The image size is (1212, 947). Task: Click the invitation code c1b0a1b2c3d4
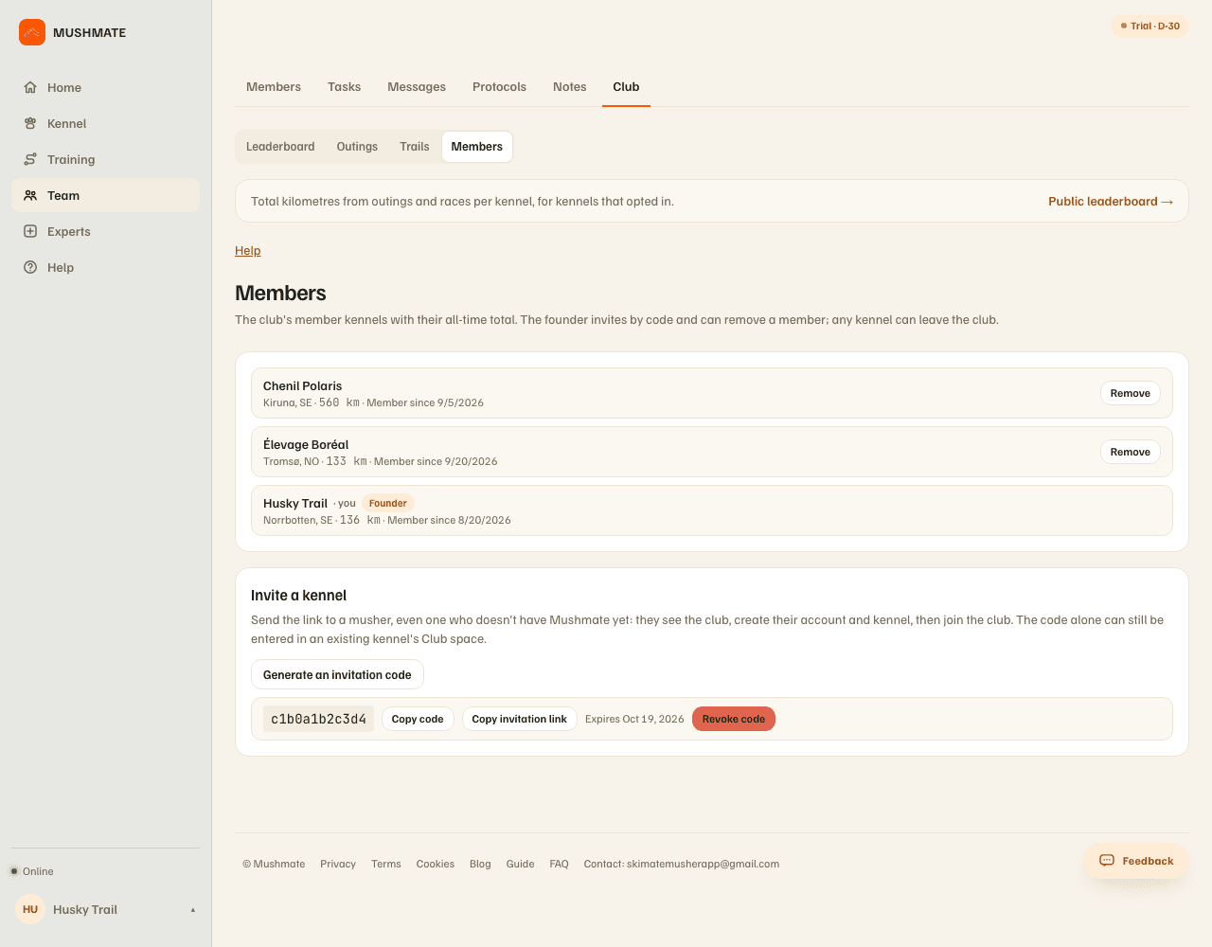pyautogui.click(x=318, y=719)
